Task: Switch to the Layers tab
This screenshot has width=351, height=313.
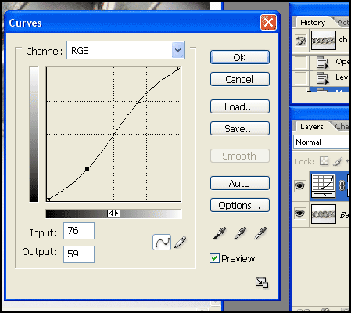Action: click(312, 127)
